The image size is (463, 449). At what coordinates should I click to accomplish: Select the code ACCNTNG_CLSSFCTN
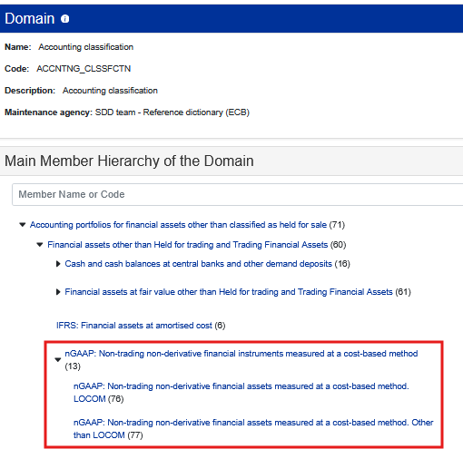pyautogui.click(x=84, y=69)
